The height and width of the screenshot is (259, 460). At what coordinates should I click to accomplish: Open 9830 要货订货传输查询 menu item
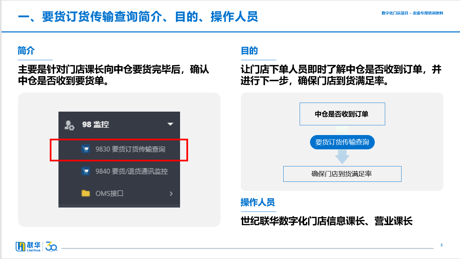119,149
